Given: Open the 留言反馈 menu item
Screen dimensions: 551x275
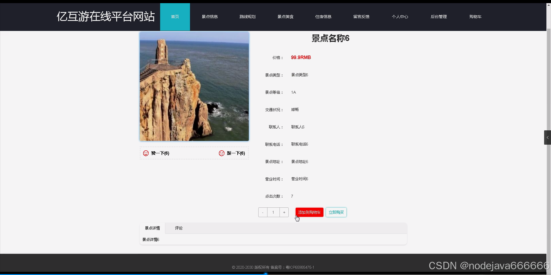Looking at the screenshot, I should point(361,17).
